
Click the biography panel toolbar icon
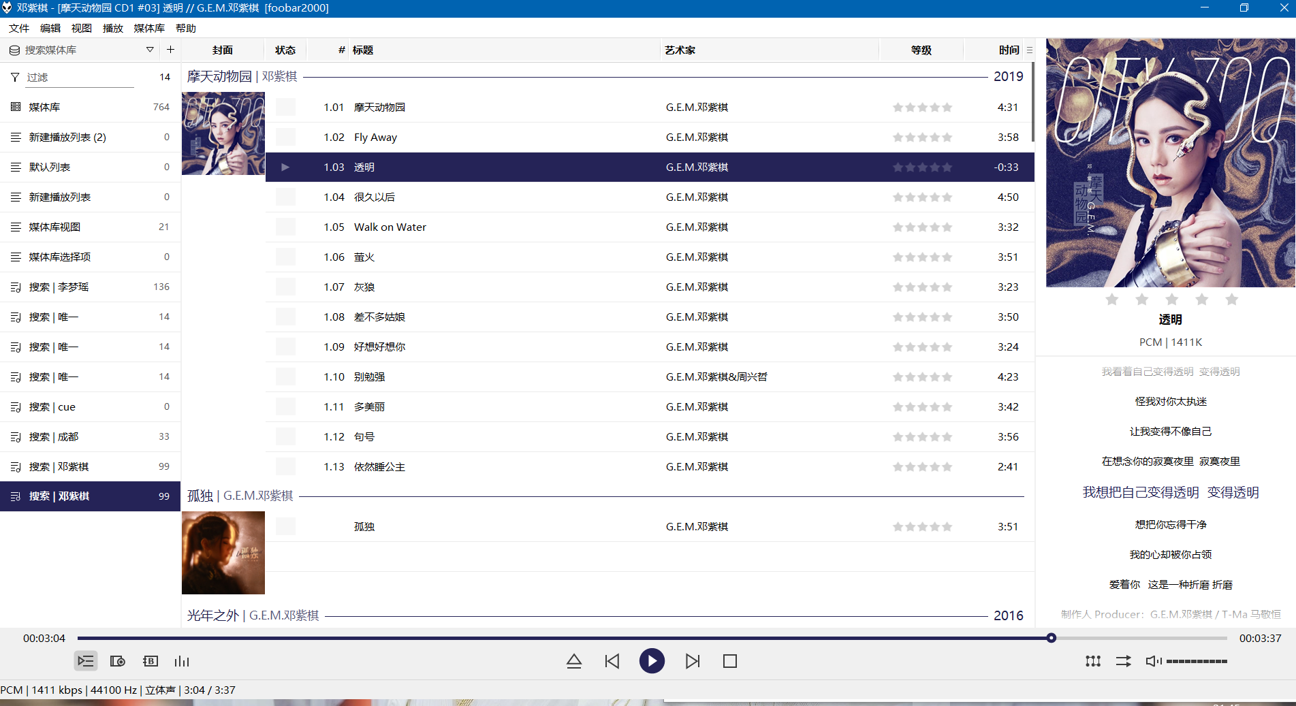(x=151, y=661)
